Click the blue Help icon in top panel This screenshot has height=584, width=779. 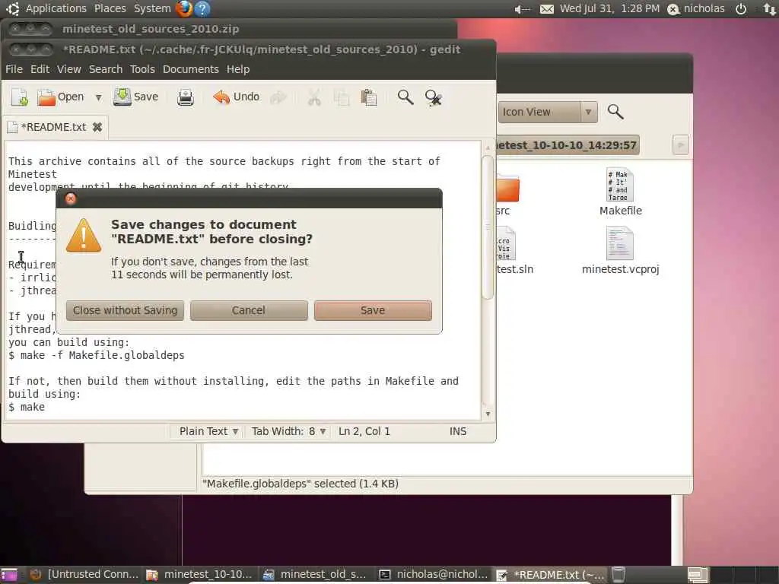[202, 8]
